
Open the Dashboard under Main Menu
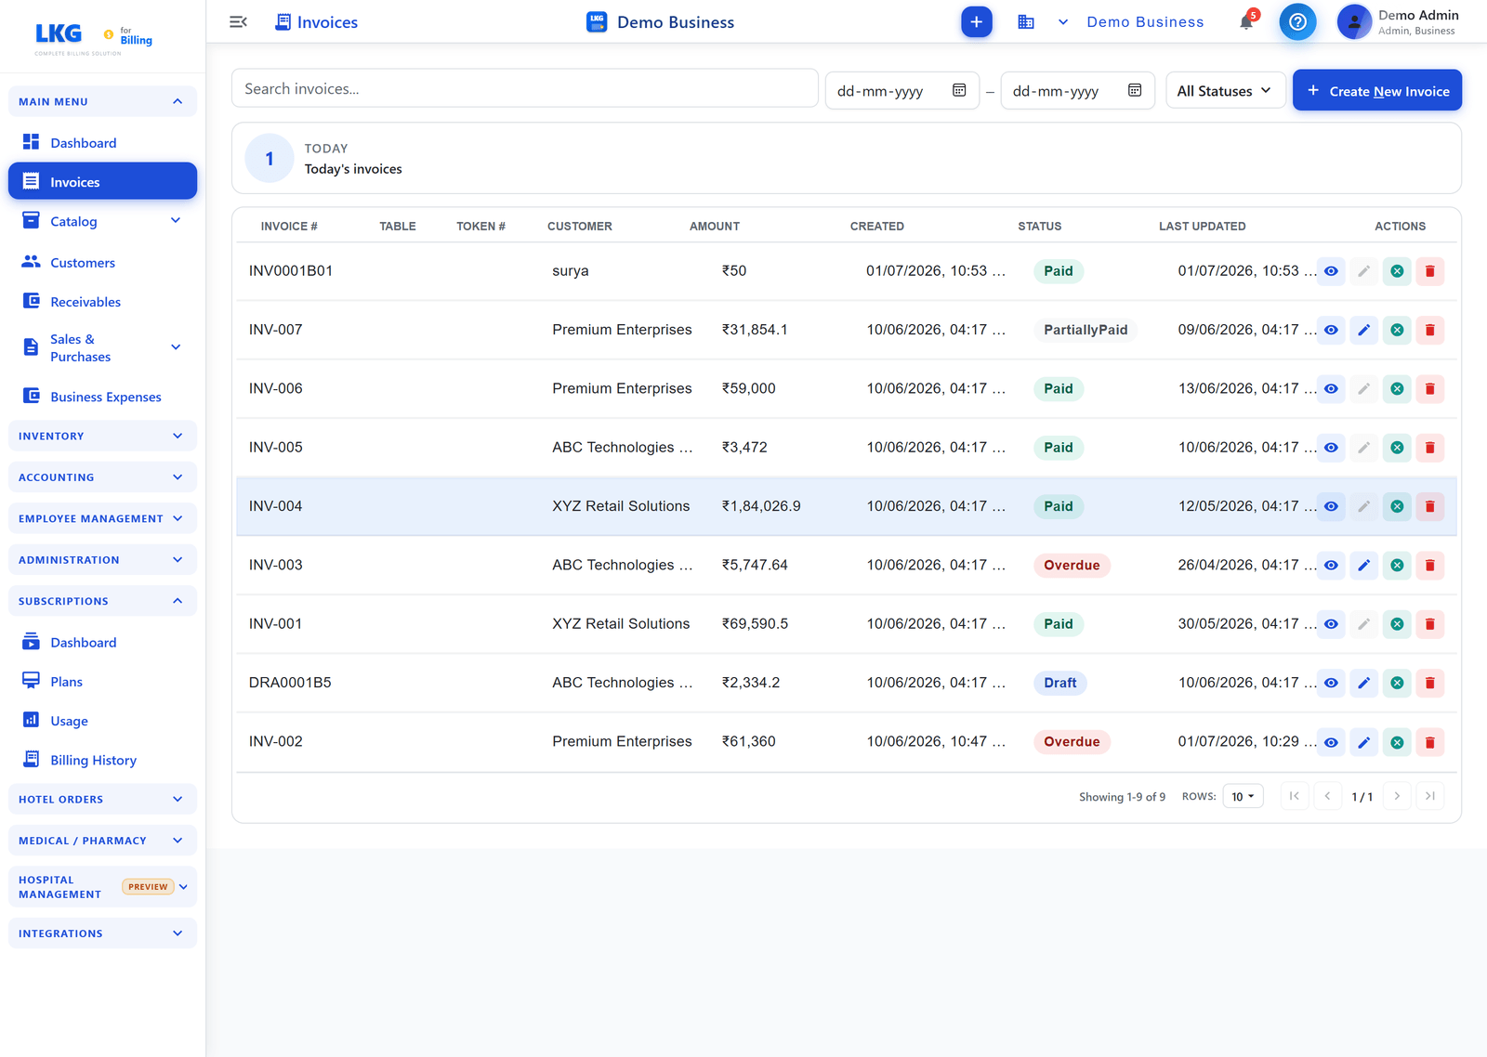[102, 142]
